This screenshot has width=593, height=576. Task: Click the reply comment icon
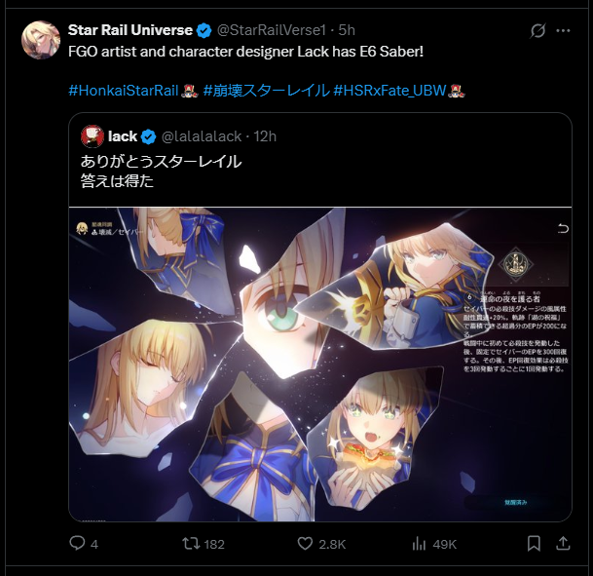tap(77, 544)
